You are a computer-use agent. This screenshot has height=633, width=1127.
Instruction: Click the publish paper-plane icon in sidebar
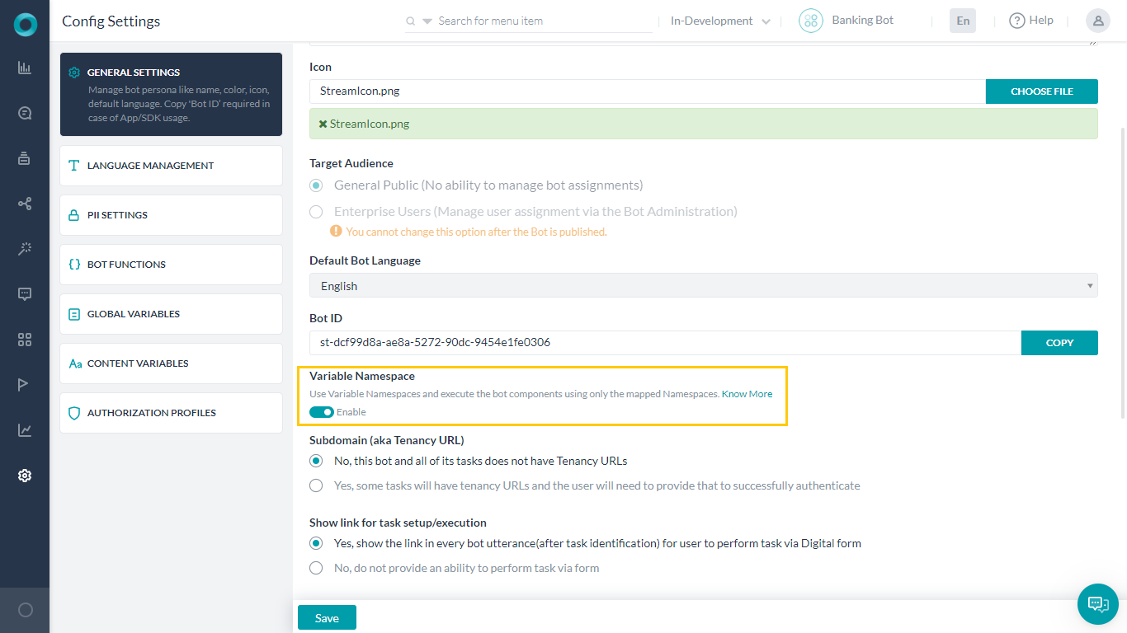point(24,384)
